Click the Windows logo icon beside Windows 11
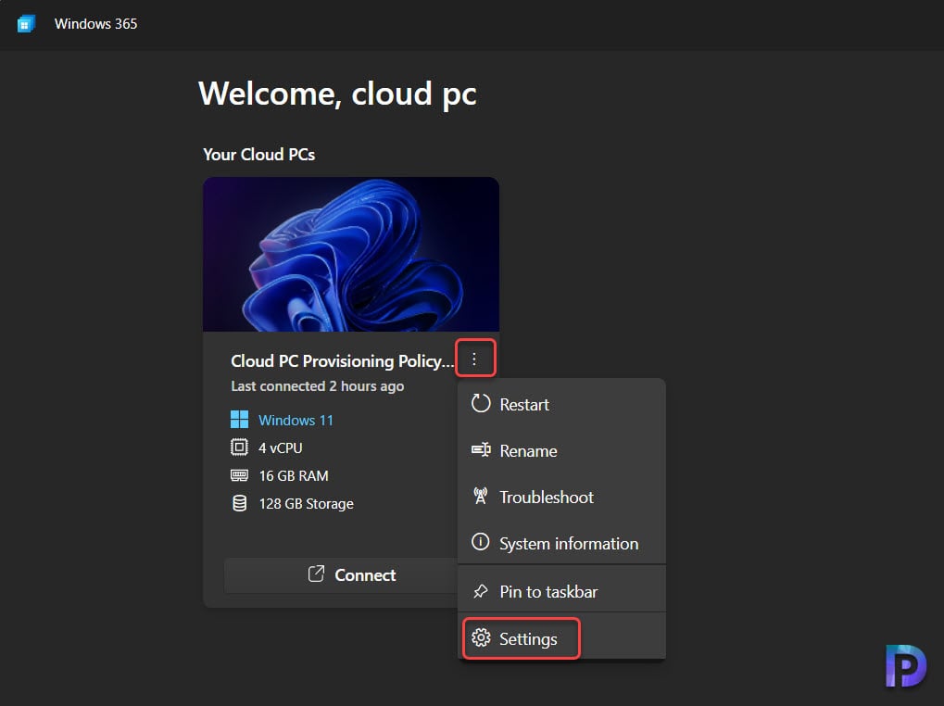Screen dimensions: 944x706 click(x=239, y=420)
